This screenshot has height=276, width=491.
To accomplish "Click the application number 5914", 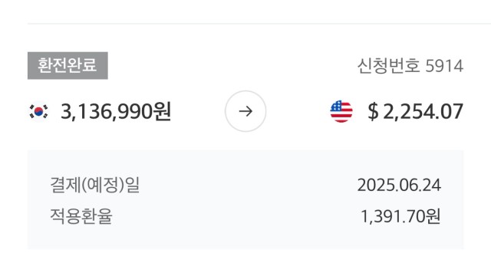I will (x=444, y=67).
